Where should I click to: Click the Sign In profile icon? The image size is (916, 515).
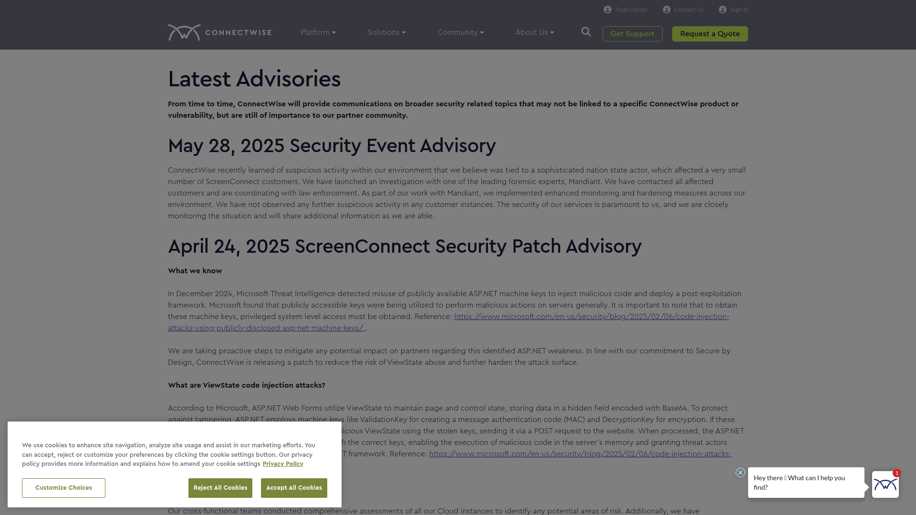(x=722, y=10)
